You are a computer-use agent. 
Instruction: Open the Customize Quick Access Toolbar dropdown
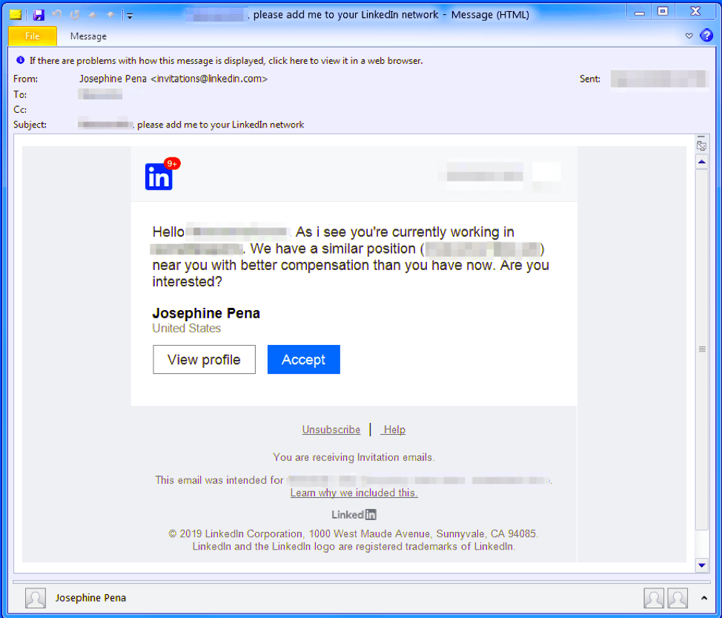pyautogui.click(x=127, y=15)
